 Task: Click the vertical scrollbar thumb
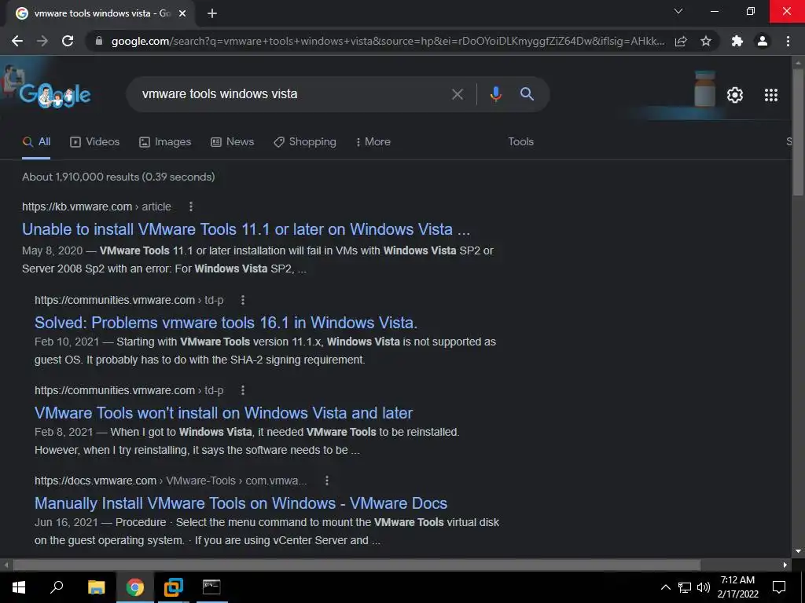coord(798,131)
